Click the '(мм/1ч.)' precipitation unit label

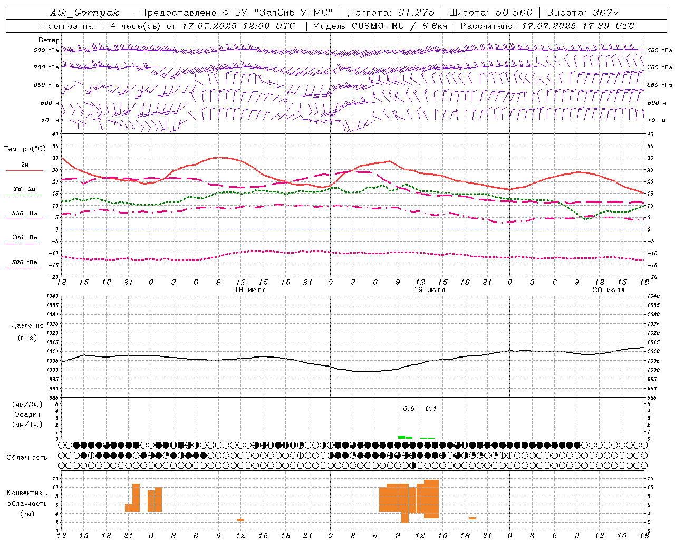pyautogui.click(x=27, y=425)
